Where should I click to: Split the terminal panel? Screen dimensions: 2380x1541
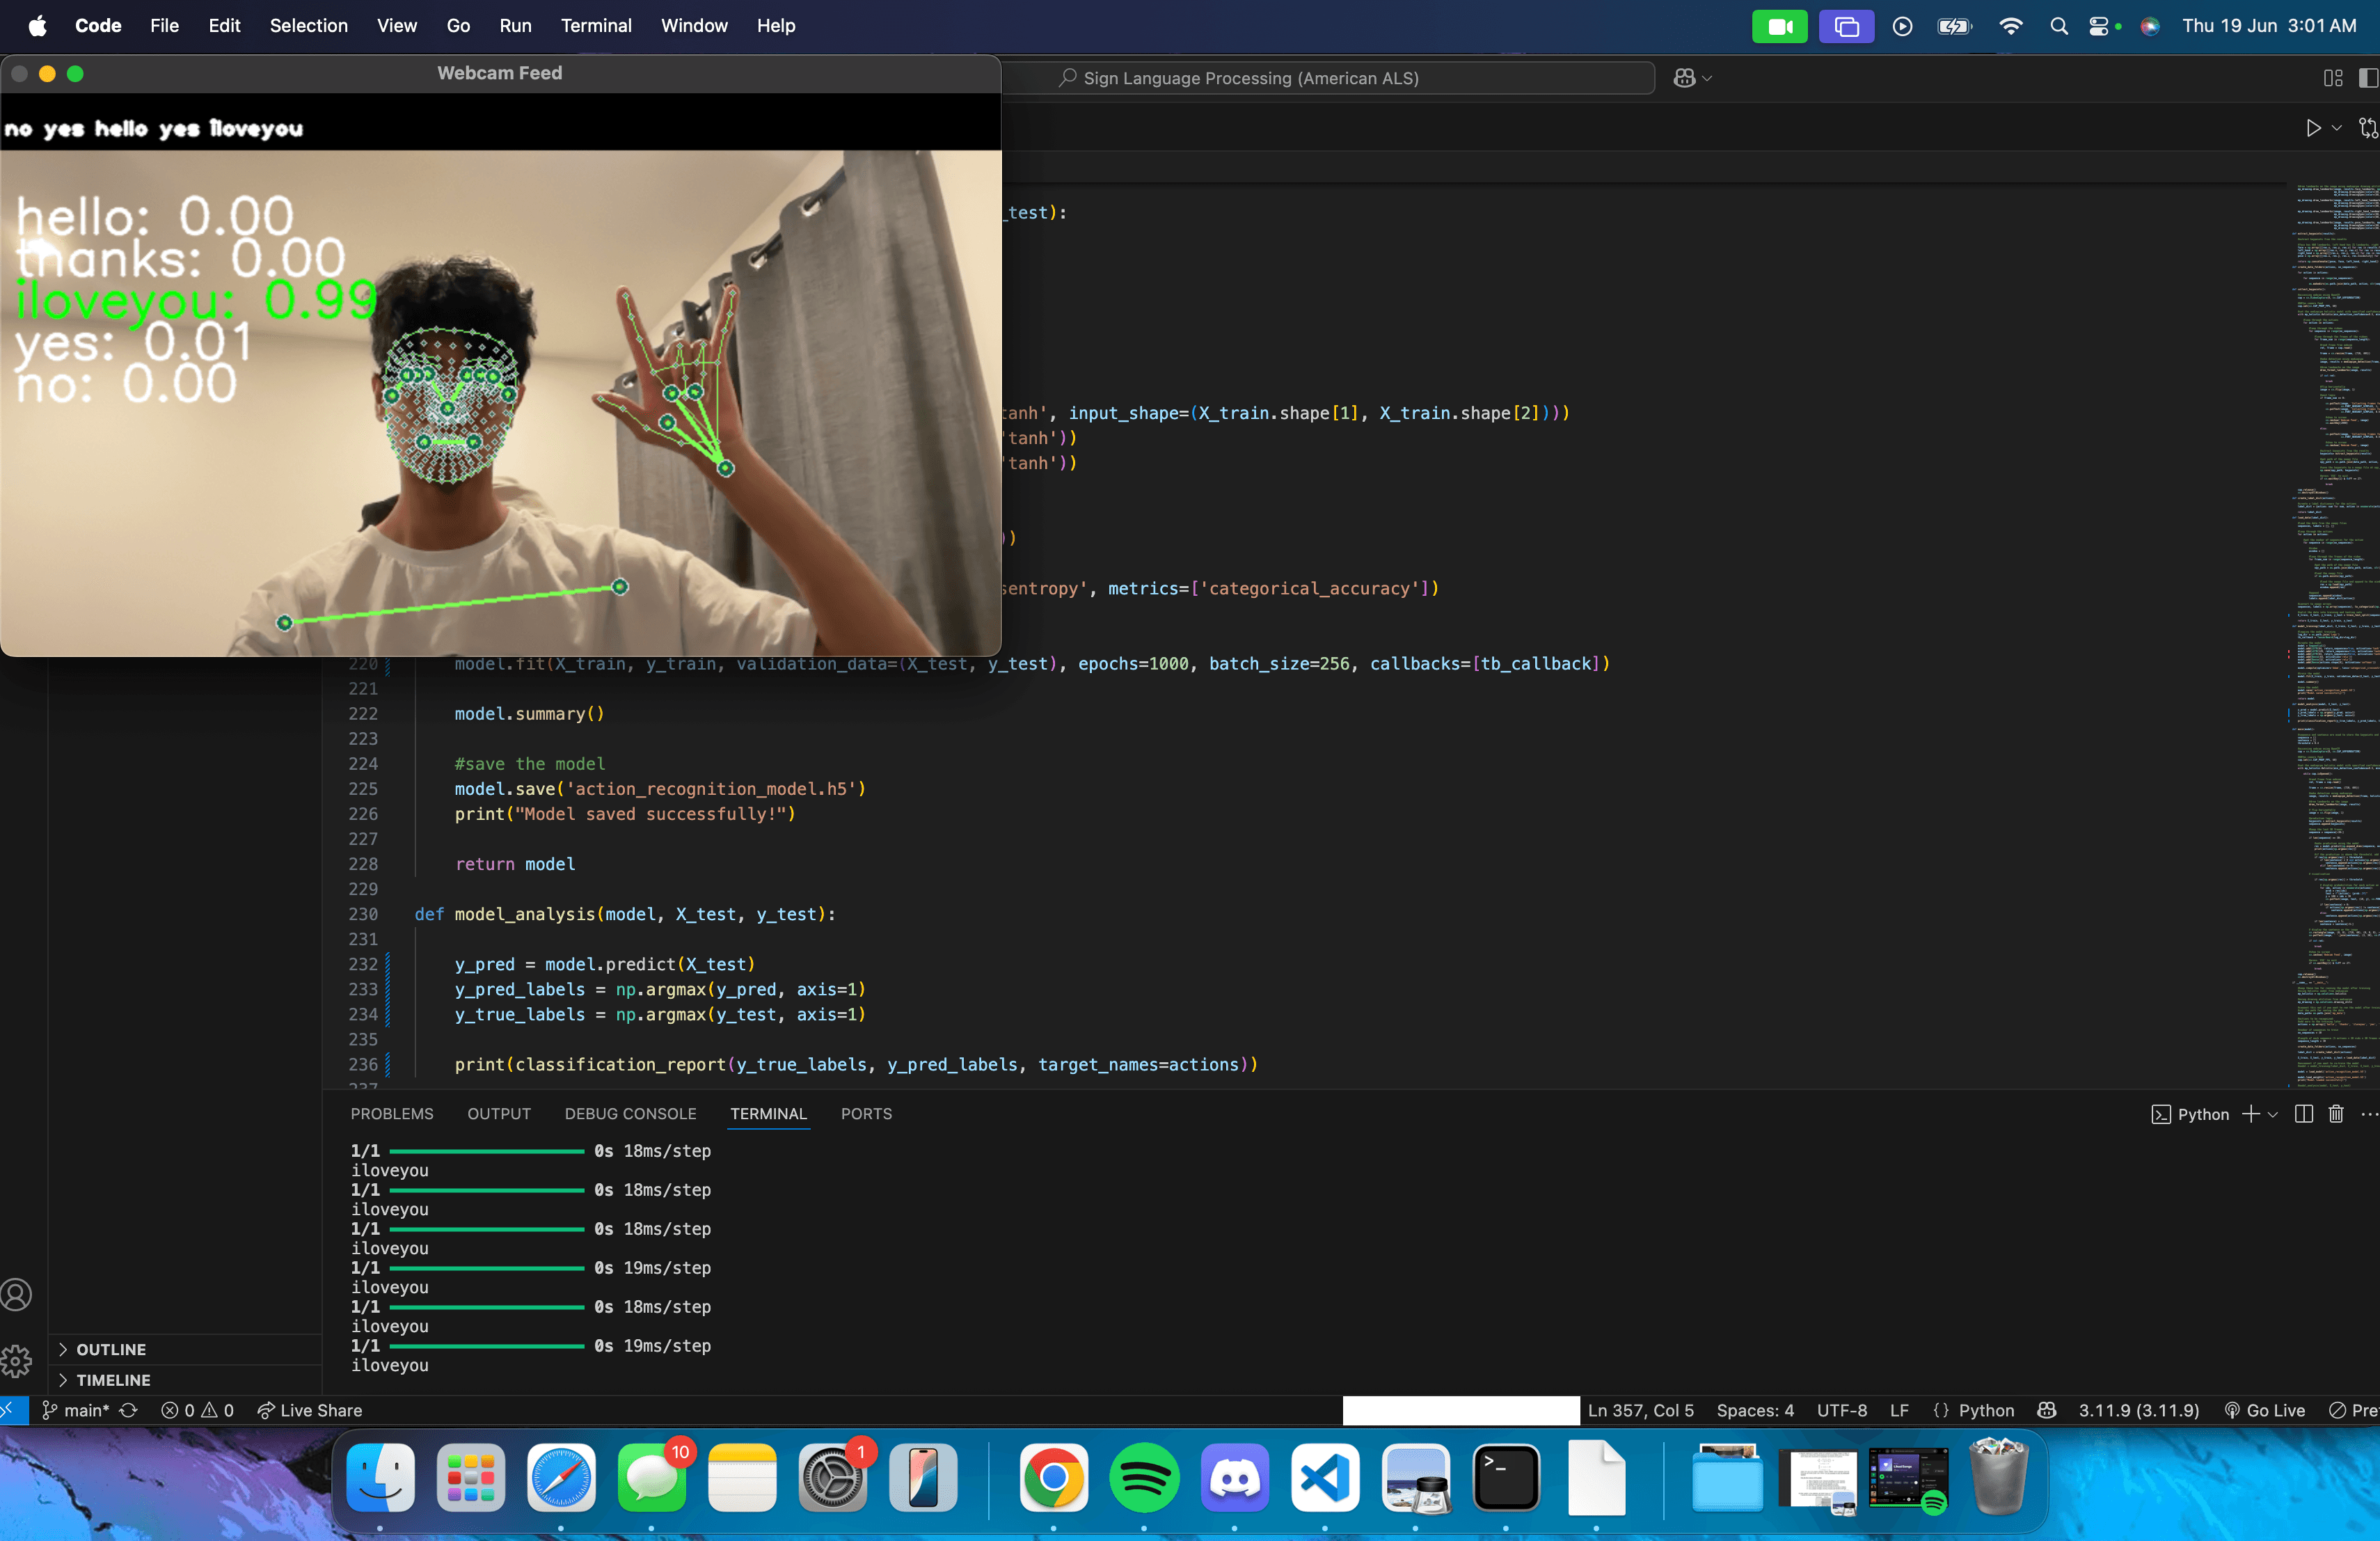tap(2304, 1114)
